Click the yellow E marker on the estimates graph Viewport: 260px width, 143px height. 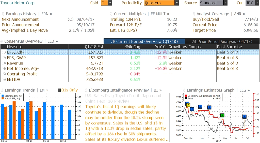188,105
